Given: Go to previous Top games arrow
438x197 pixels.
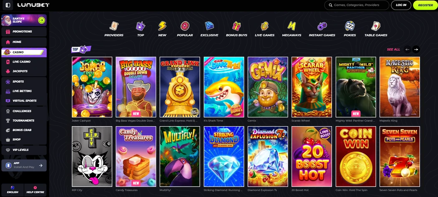Looking at the screenshot, I should click(407, 50).
